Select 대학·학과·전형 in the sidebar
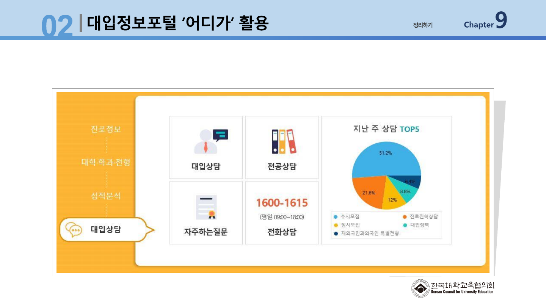The width and height of the screenshot is (546, 307). tap(106, 162)
